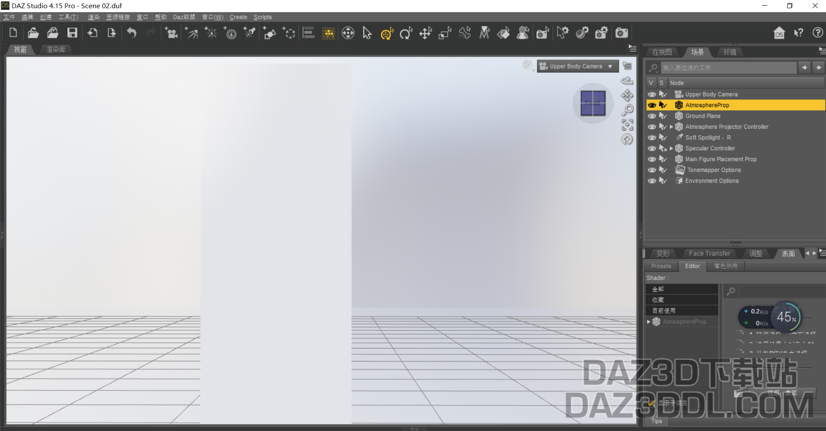This screenshot has height=431, width=826.
Task: Toggle visibility eye for Specular Controller
Action: tap(652, 148)
